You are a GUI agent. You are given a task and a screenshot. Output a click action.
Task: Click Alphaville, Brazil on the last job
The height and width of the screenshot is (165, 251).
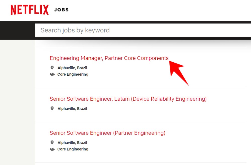pyautogui.click(x=72, y=142)
